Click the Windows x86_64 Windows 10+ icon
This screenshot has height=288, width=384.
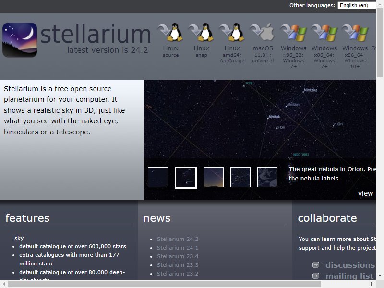click(x=355, y=32)
